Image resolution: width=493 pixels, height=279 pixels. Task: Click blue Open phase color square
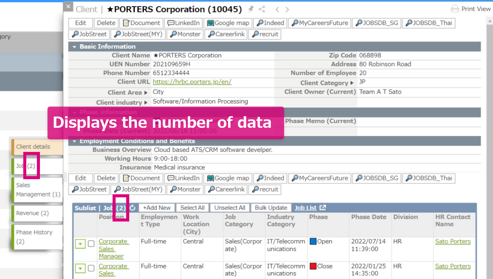(x=313, y=242)
